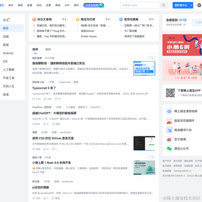The image size is (202, 202).
Task: Open the 大厂面试题 collection
Action: tap(130, 31)
